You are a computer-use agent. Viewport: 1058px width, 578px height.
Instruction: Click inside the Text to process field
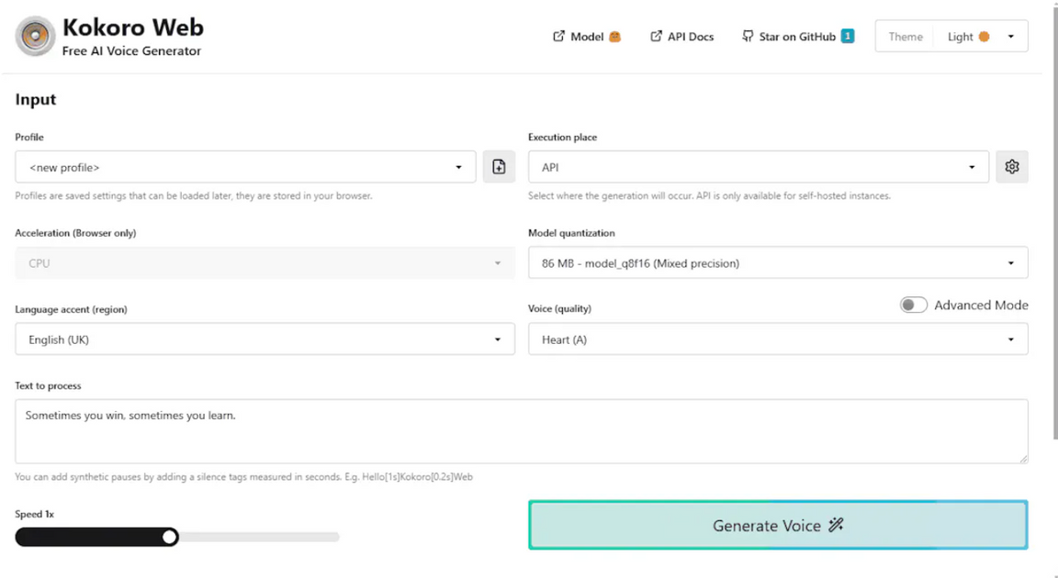[x=521, y=431]
